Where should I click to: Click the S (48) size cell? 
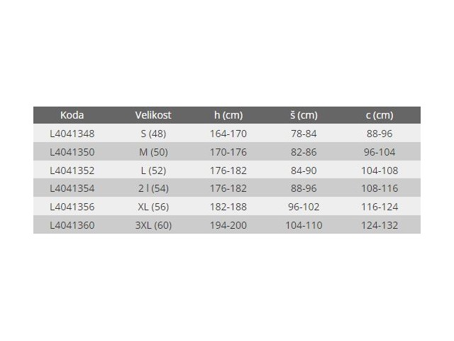[153, 134]
